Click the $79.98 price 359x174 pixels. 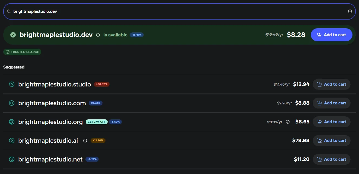[x=301, y=141]
